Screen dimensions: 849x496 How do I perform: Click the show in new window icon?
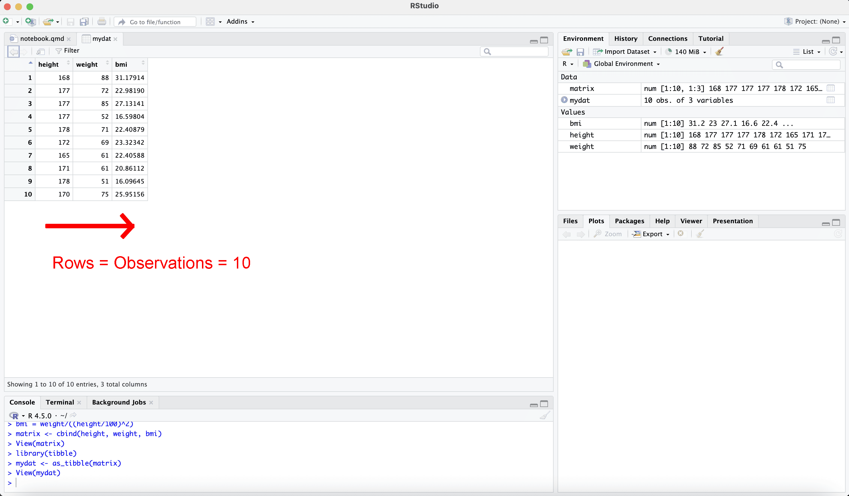[x=41, y=51]
